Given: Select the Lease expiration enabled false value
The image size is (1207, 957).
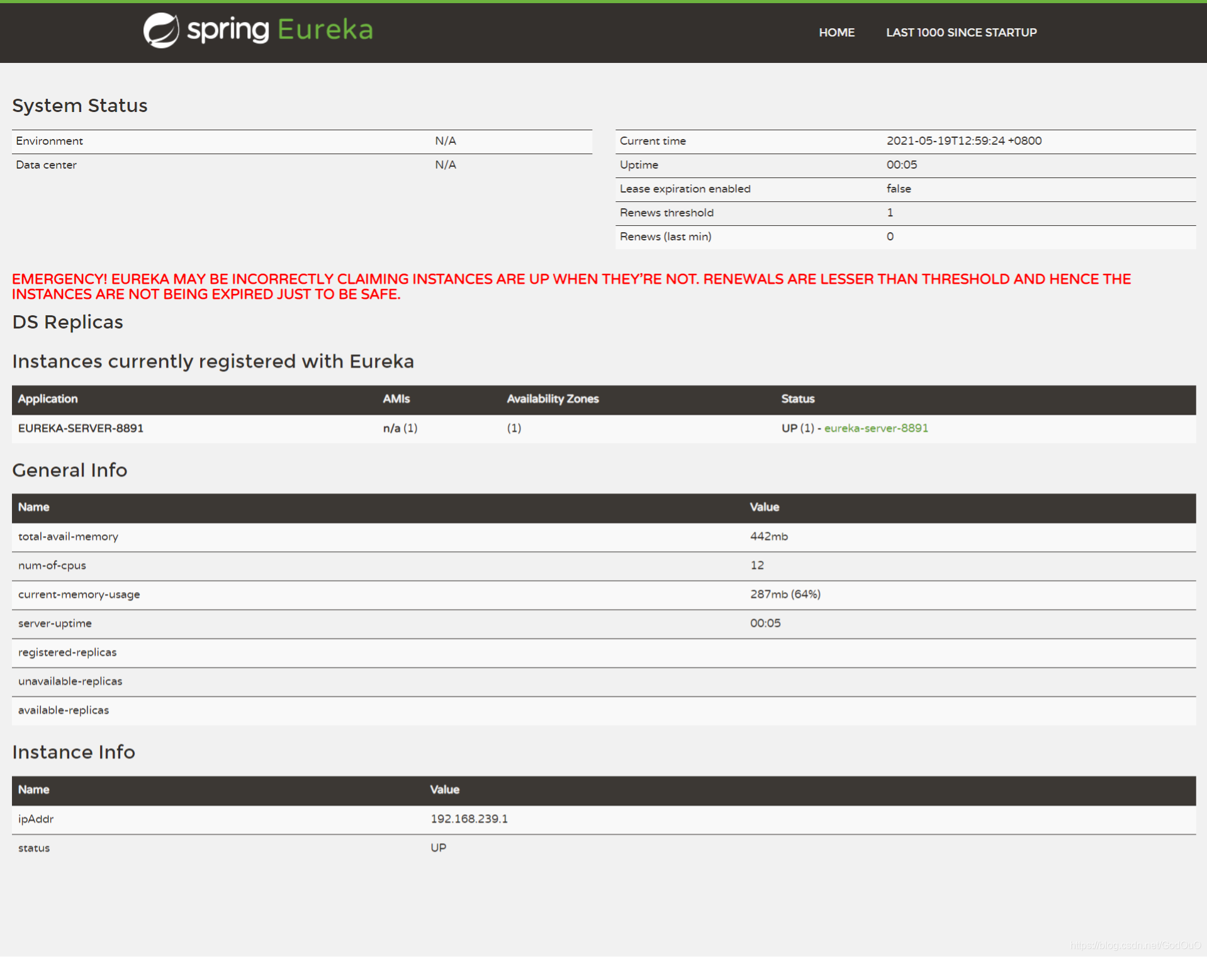Looking at the screenshot, I should [899, 188].
